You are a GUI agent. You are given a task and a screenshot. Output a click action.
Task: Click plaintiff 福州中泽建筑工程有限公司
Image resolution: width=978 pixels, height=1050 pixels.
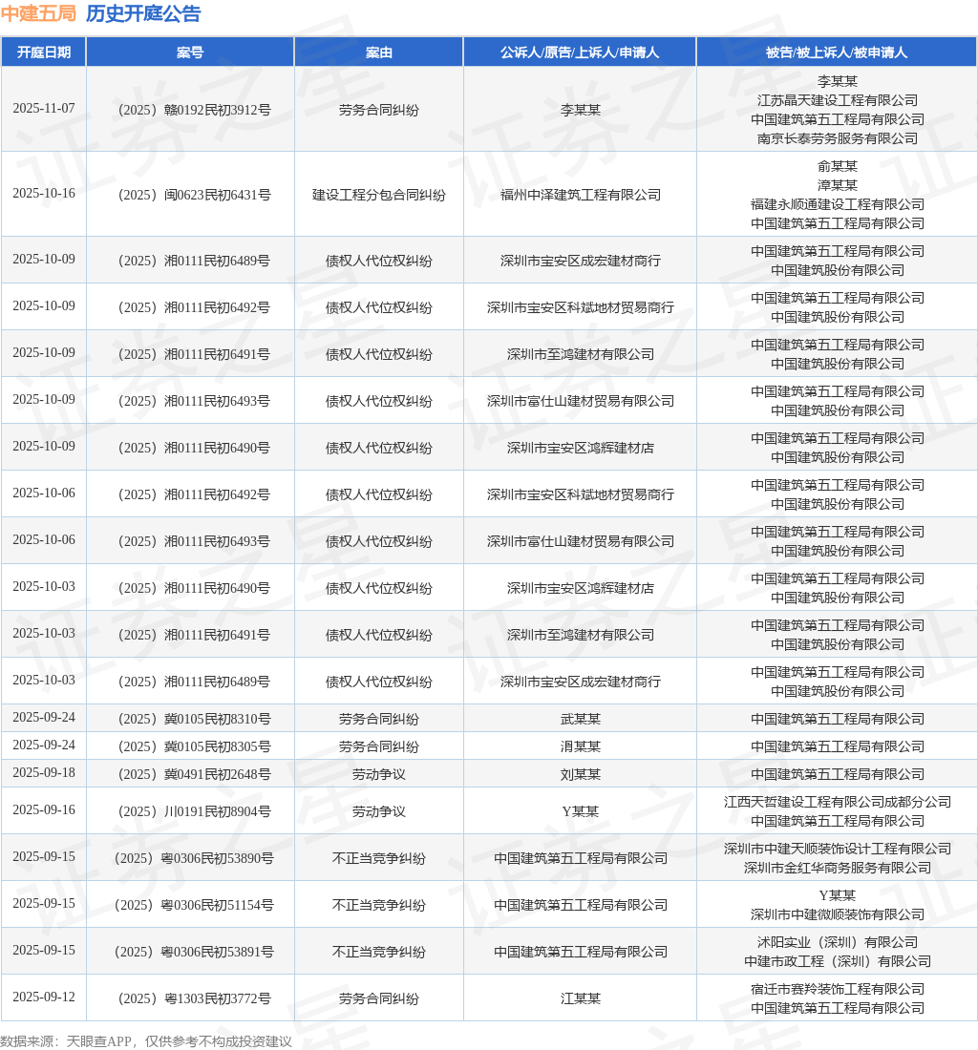pos(580,195)
